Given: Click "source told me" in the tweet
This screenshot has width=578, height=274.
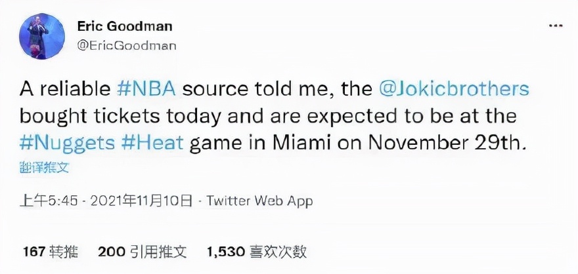Looking at the screenshot, I should point(262,88).
